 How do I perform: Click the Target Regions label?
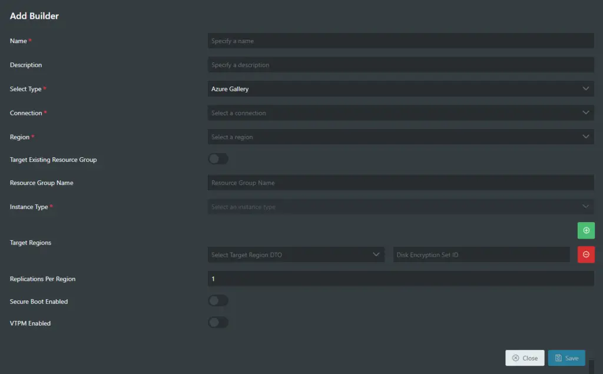[31, 243]
